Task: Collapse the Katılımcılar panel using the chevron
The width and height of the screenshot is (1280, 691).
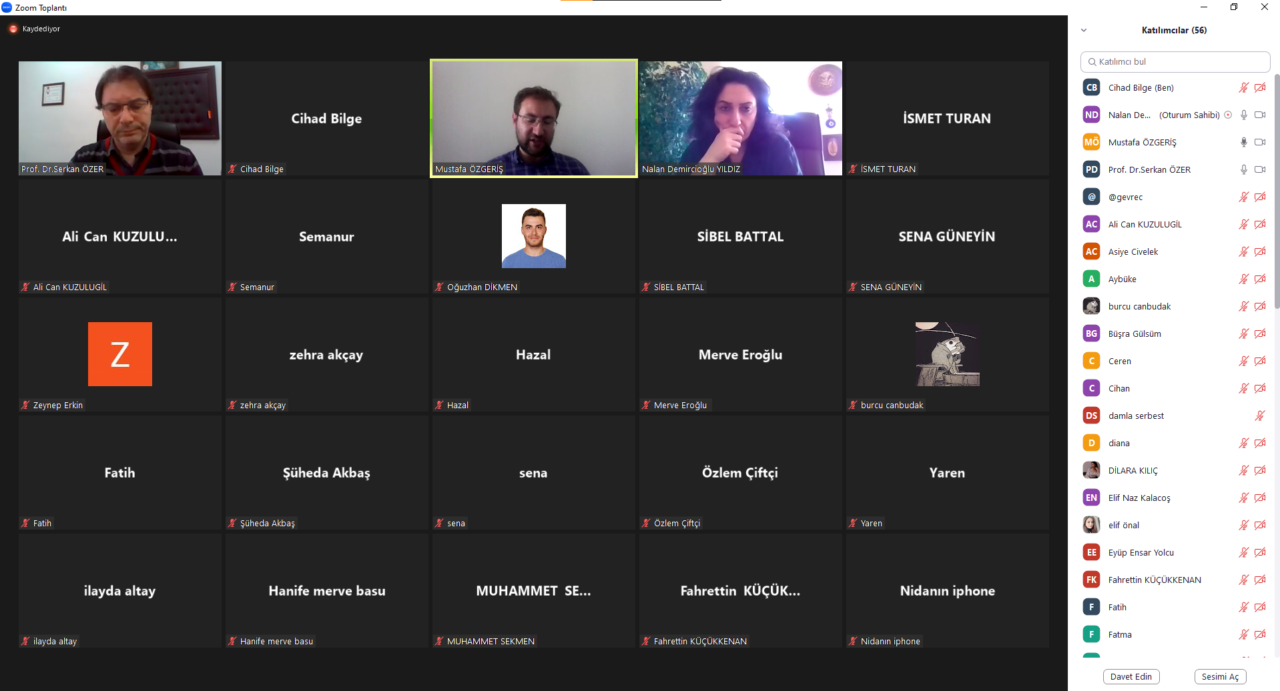Action: 1084,30
